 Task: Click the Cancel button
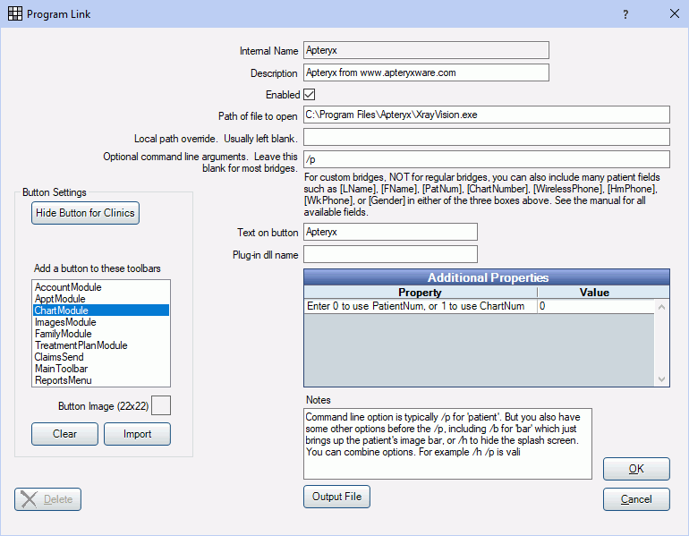click(636, 499)
